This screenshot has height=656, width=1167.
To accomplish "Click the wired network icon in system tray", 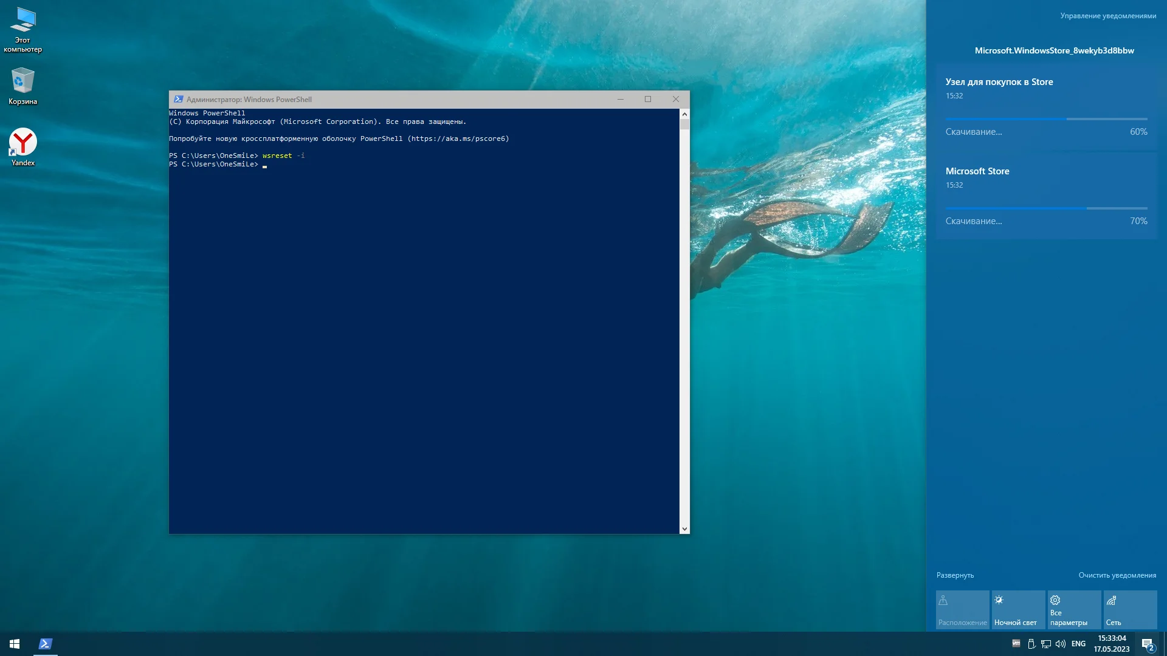I will point(1046,644).
